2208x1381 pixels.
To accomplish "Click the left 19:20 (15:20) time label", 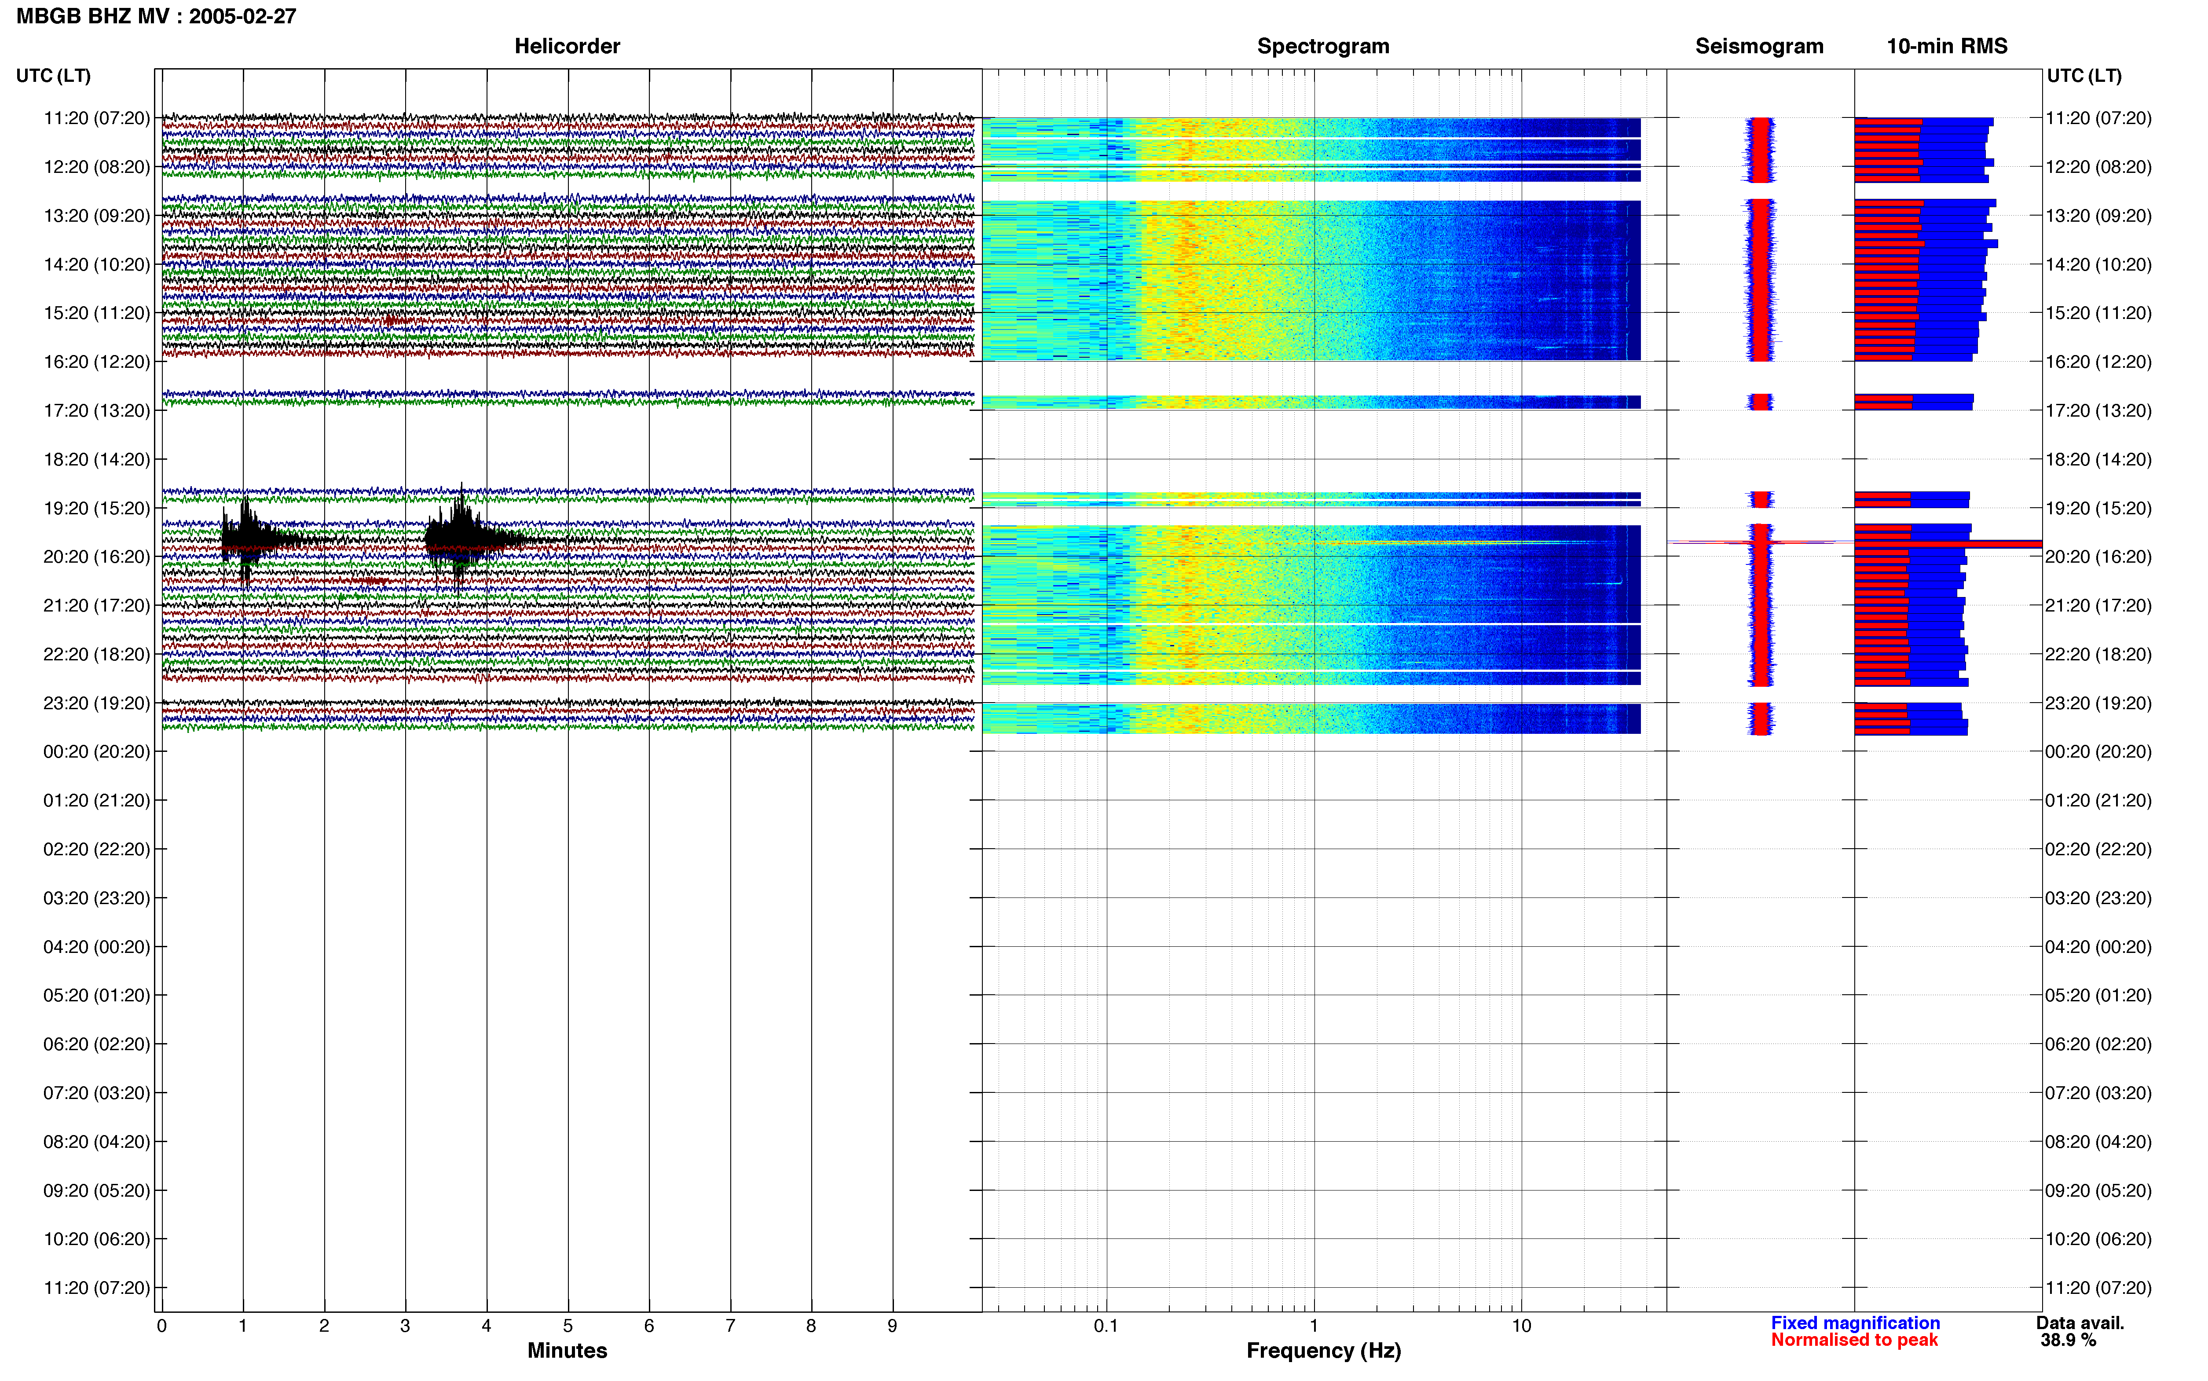I will click(97, 508).
